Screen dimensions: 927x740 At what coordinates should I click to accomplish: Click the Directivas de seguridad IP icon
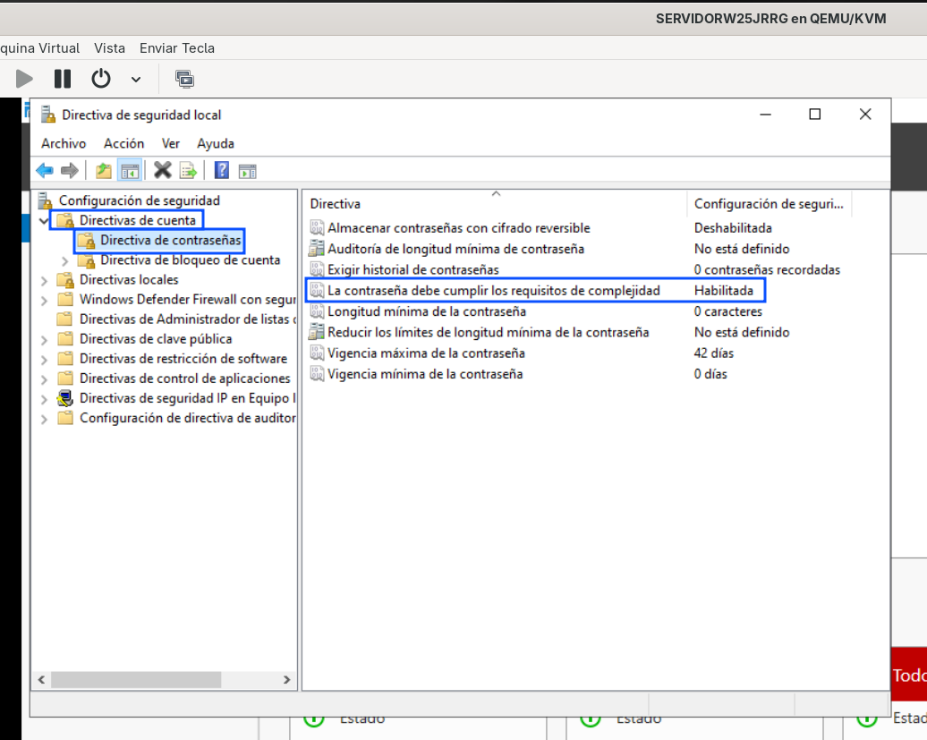tap(65, 398)
